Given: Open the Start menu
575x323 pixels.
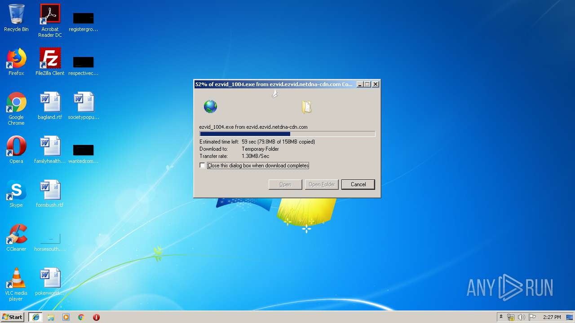Looking at the screenshot, I should (x=13, y=317).
